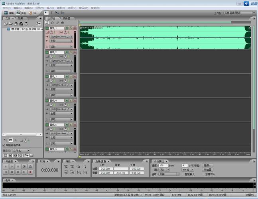
Task: Switch to 编辑 (Edit) view button
Action: [9, 13]
